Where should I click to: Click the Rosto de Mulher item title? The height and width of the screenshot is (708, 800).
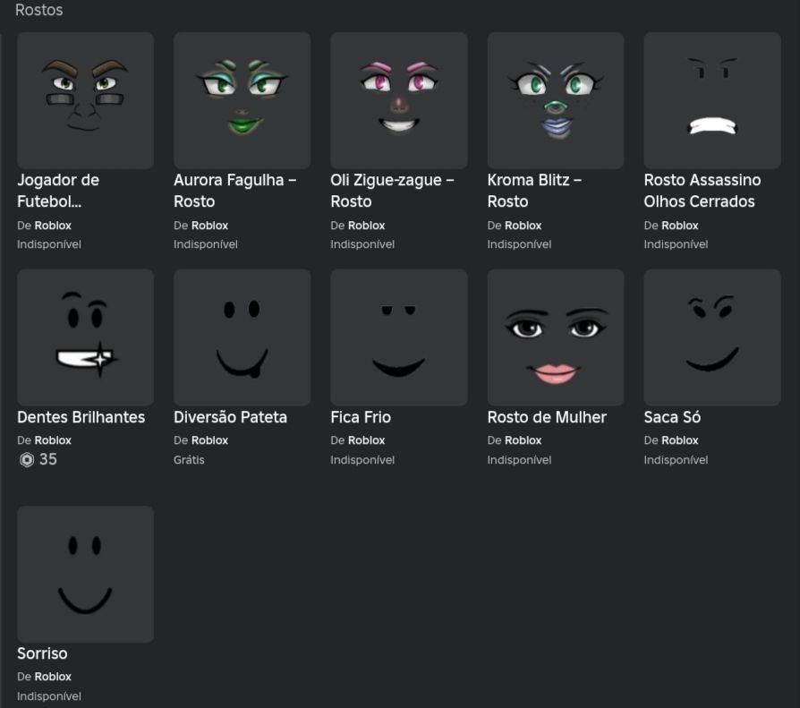(547, 417)
